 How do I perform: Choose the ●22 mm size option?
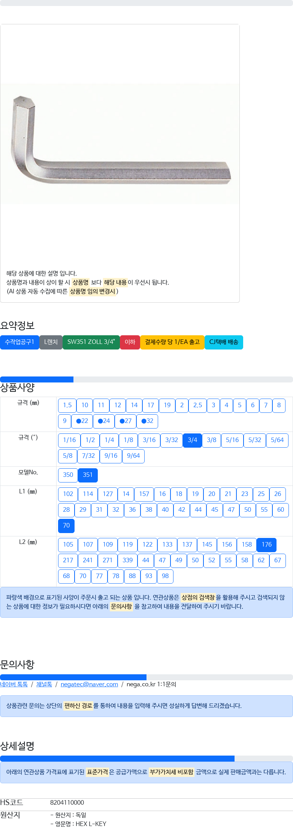[82, 421]
